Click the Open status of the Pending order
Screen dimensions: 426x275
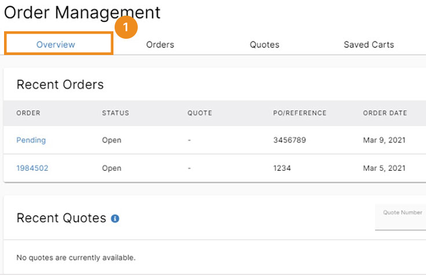pos(112,140)
